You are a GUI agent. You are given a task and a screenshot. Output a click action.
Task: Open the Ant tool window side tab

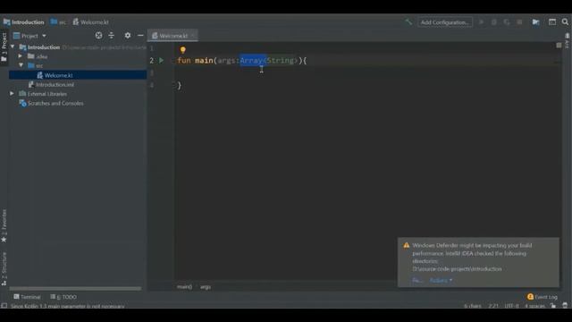[x=567, y=41]
